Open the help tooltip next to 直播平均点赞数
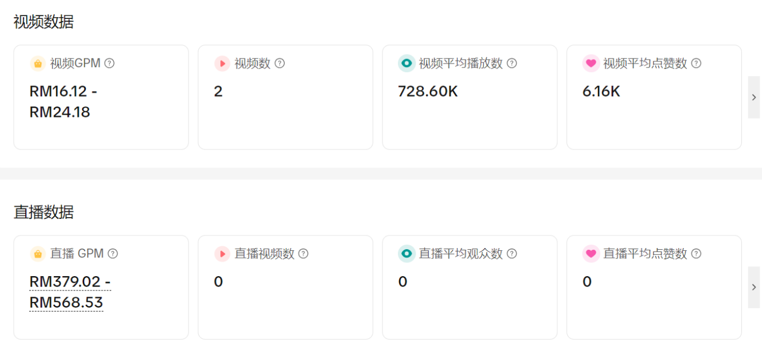Viewport: 762px width, 354px height. 695,254
